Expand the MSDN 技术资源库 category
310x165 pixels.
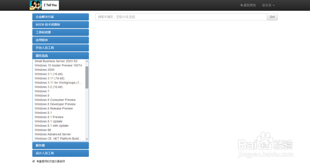pos(60,25)
